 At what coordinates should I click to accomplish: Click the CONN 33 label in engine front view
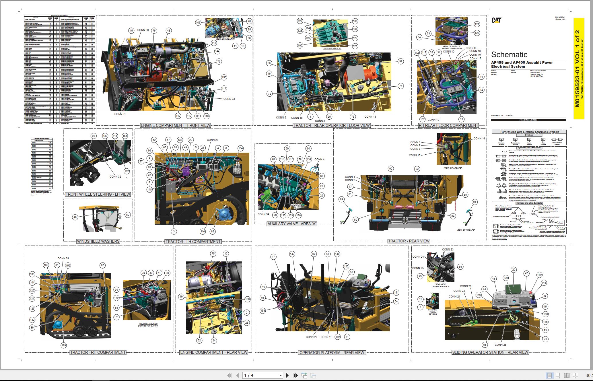click(229, 99)
